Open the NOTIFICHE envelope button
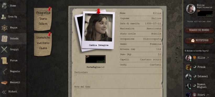Screen dimensions: 215x97 tap(199, 40)
